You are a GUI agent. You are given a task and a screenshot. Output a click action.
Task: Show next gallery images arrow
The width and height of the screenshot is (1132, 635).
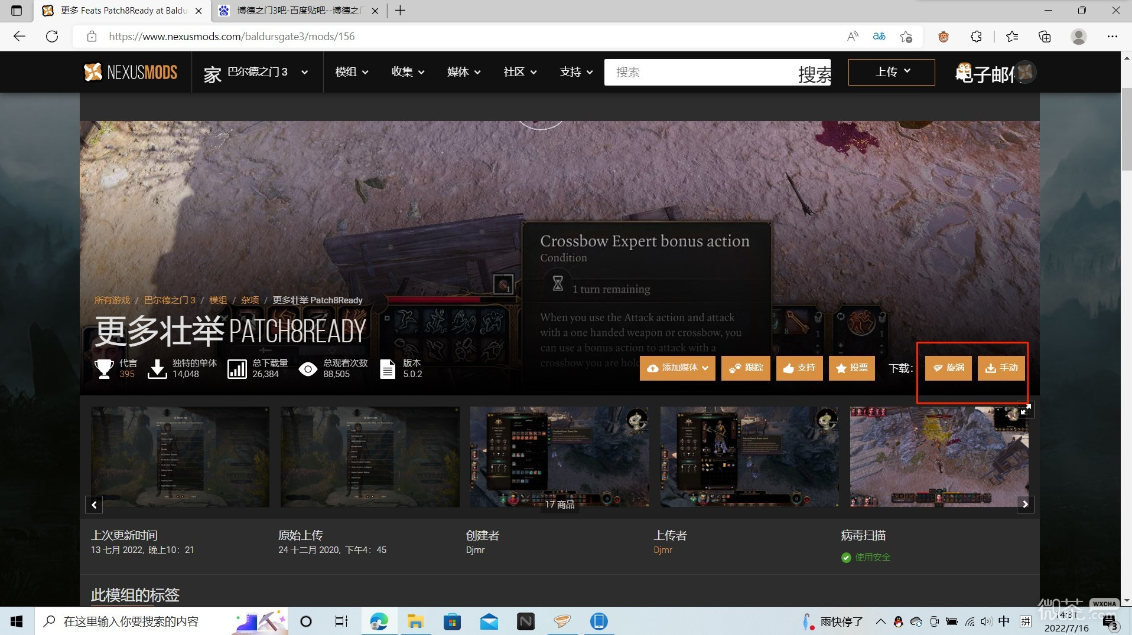pyautogui.click(x=1025, y=505)
